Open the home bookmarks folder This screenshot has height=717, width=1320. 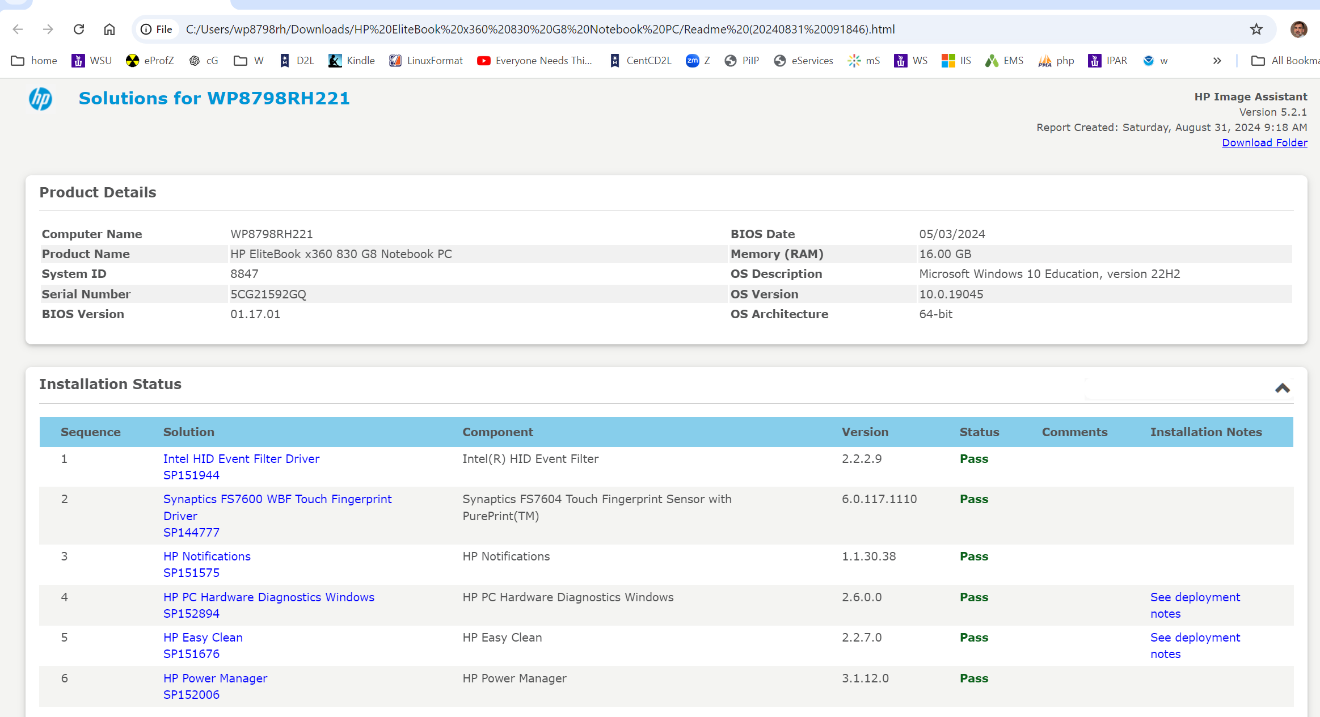[34, 61]
